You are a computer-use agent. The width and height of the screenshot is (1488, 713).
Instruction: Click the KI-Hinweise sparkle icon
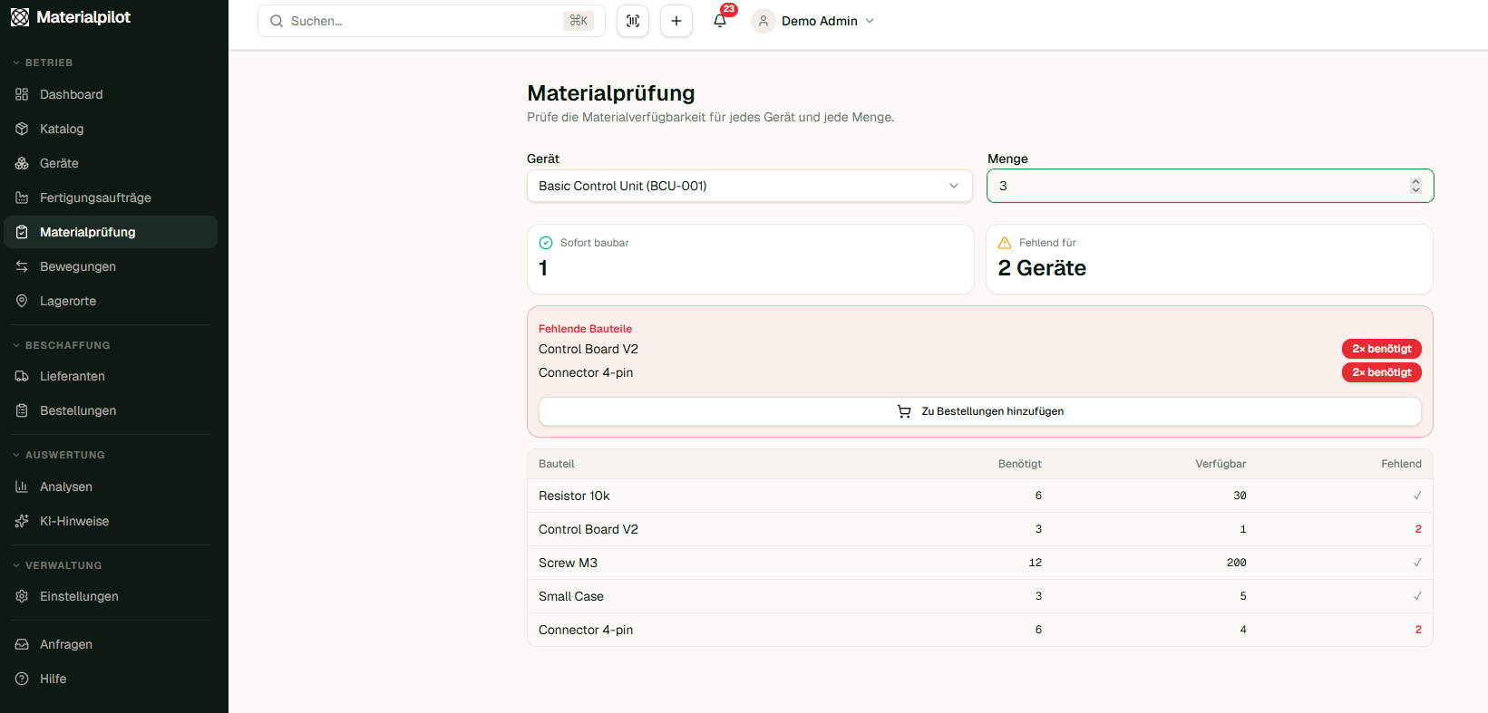point(22,521)
